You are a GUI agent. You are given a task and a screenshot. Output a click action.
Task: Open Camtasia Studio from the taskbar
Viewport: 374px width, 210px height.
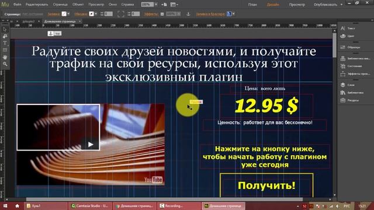90,206
